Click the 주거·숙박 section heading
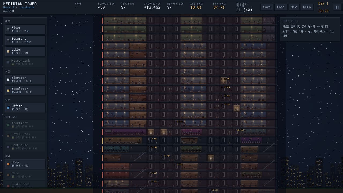 (x=11, y=117)
